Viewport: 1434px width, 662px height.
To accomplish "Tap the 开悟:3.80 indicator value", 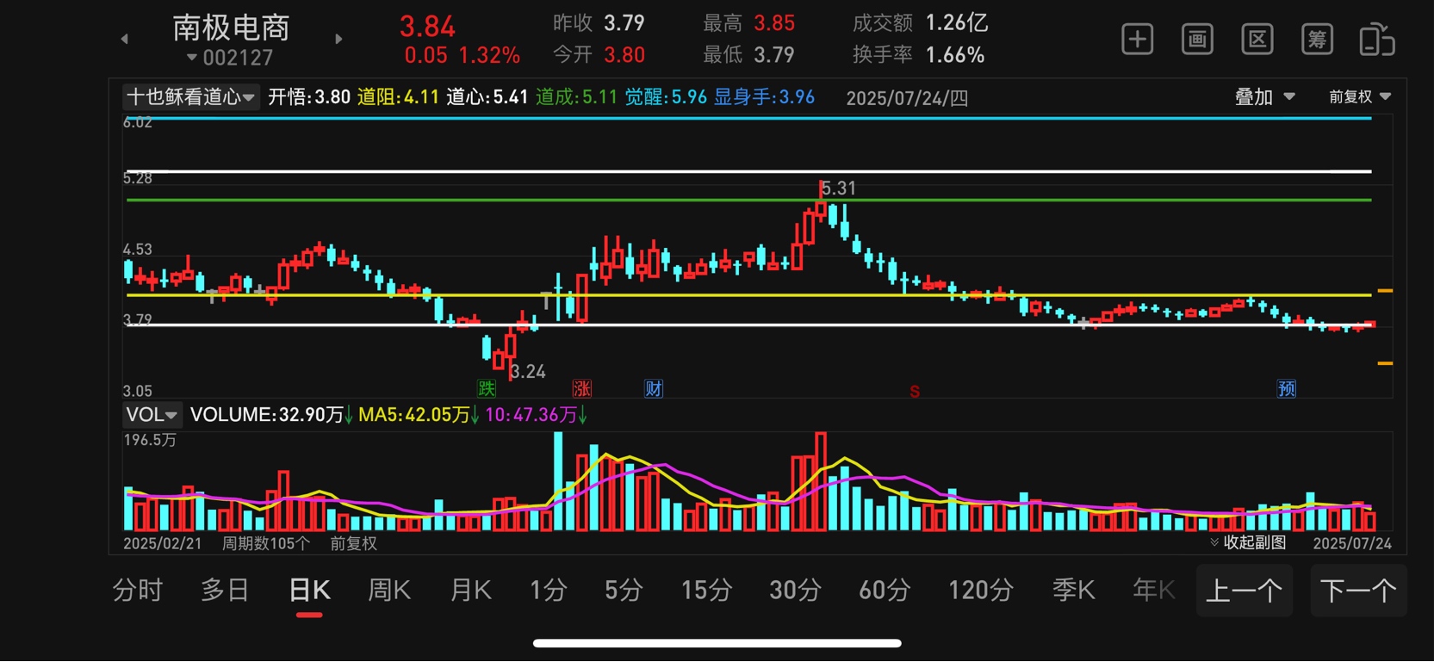I will (309, 97).
